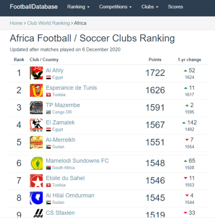Screen dimensions: 215x218
Task: Open the Mamelodi Sundowns FC name link
Action: [77, 161]
